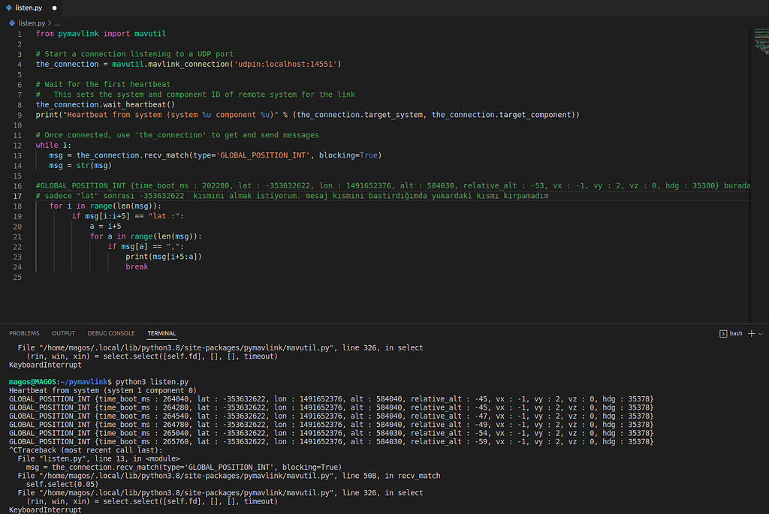769x514 pixels.
Task: Select the listen.py editor tab
Action: [x=29, y=8]
